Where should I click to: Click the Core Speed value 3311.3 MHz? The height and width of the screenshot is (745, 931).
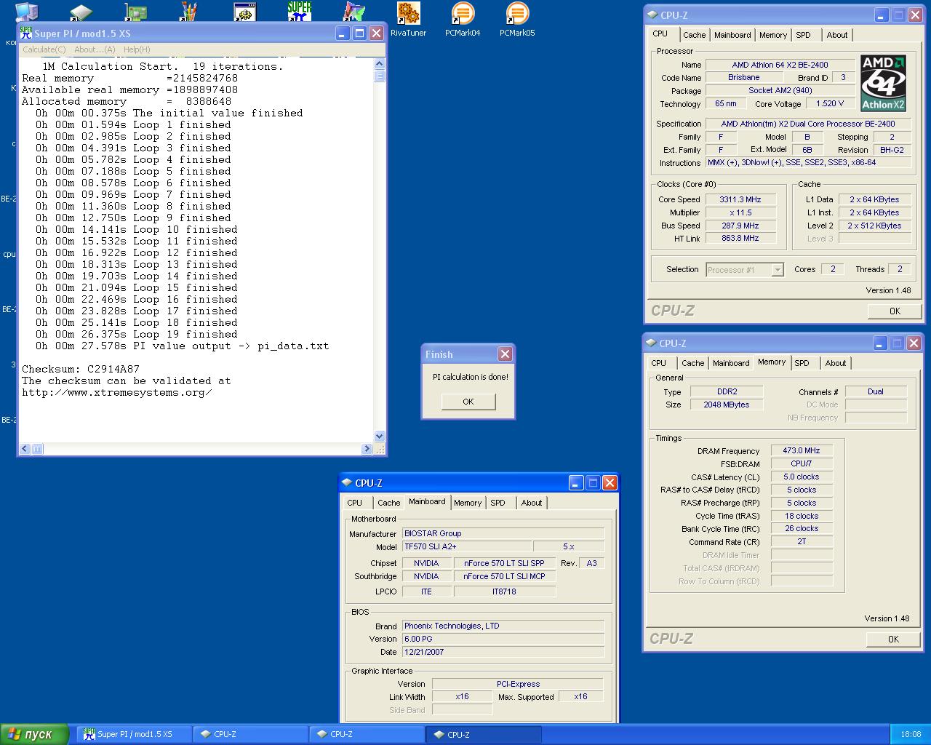coord(740,199)
